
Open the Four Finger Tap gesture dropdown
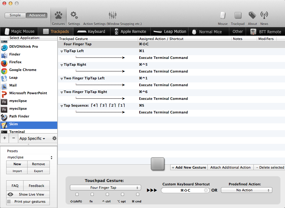[105, 188]
